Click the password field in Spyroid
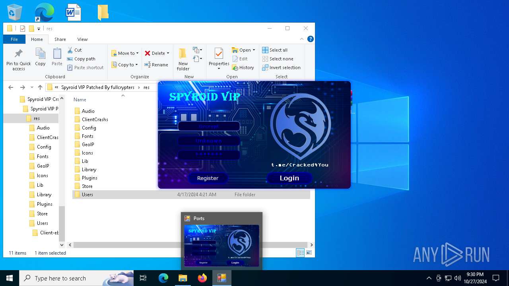509x286 pixels. coord(209,155)
